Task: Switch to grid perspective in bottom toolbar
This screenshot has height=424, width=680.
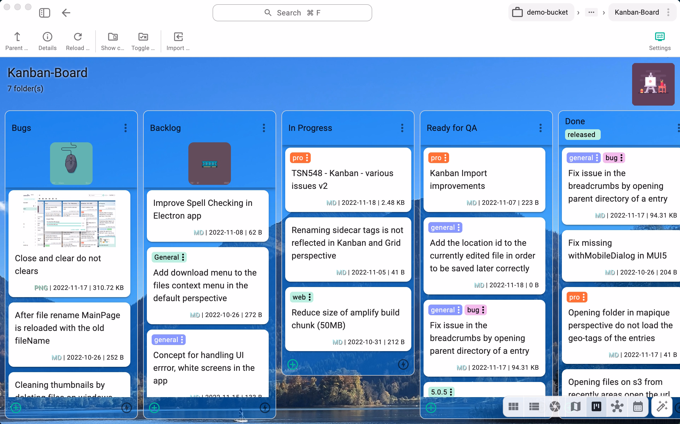Action: (x=514, y=406)
